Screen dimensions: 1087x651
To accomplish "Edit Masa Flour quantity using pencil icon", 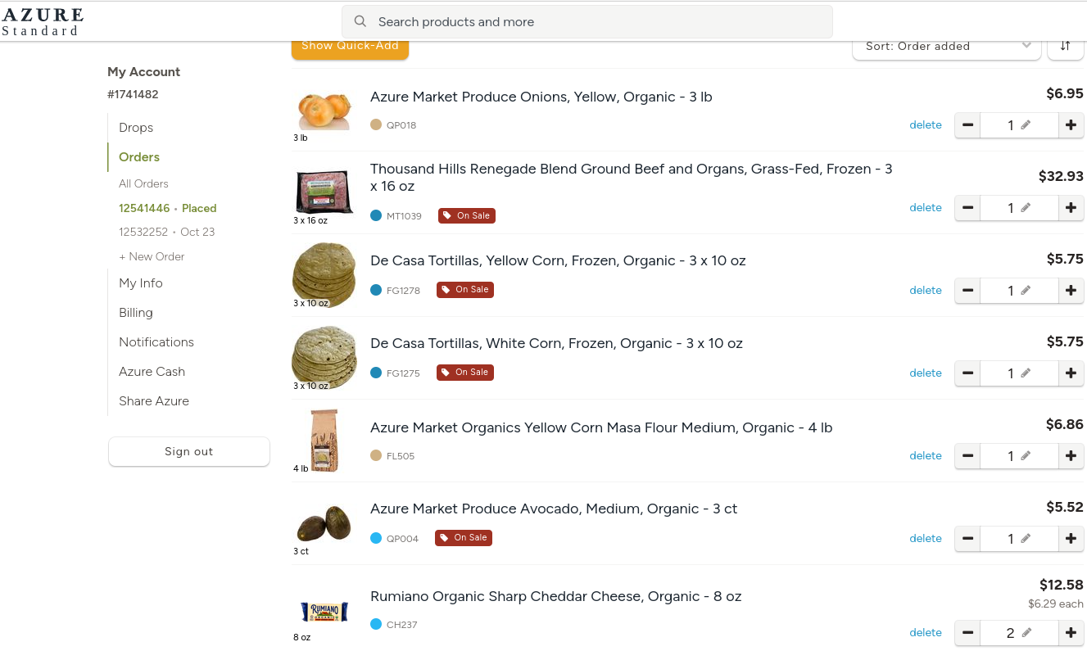I will point(1026,456).
